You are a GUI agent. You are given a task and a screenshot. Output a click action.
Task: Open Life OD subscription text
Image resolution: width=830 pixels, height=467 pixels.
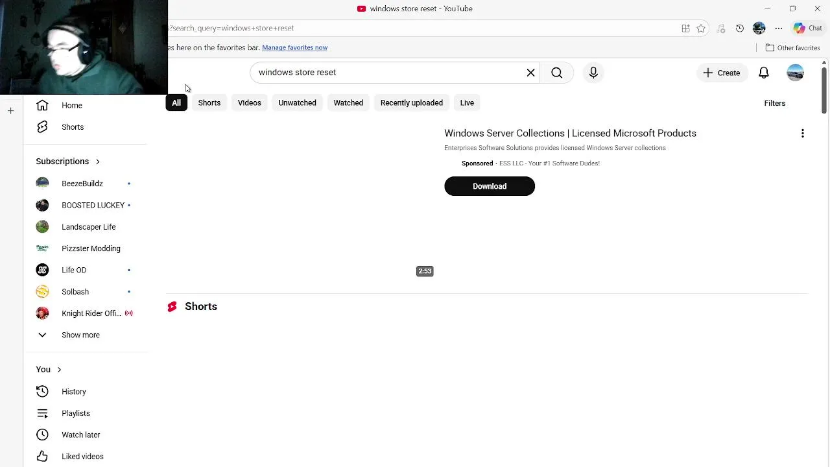(x=74, y=270)
